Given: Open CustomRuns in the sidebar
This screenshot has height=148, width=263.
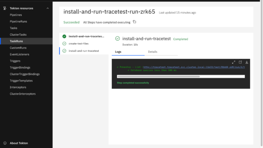Looking at the screenshot, I should pos(18,48).
